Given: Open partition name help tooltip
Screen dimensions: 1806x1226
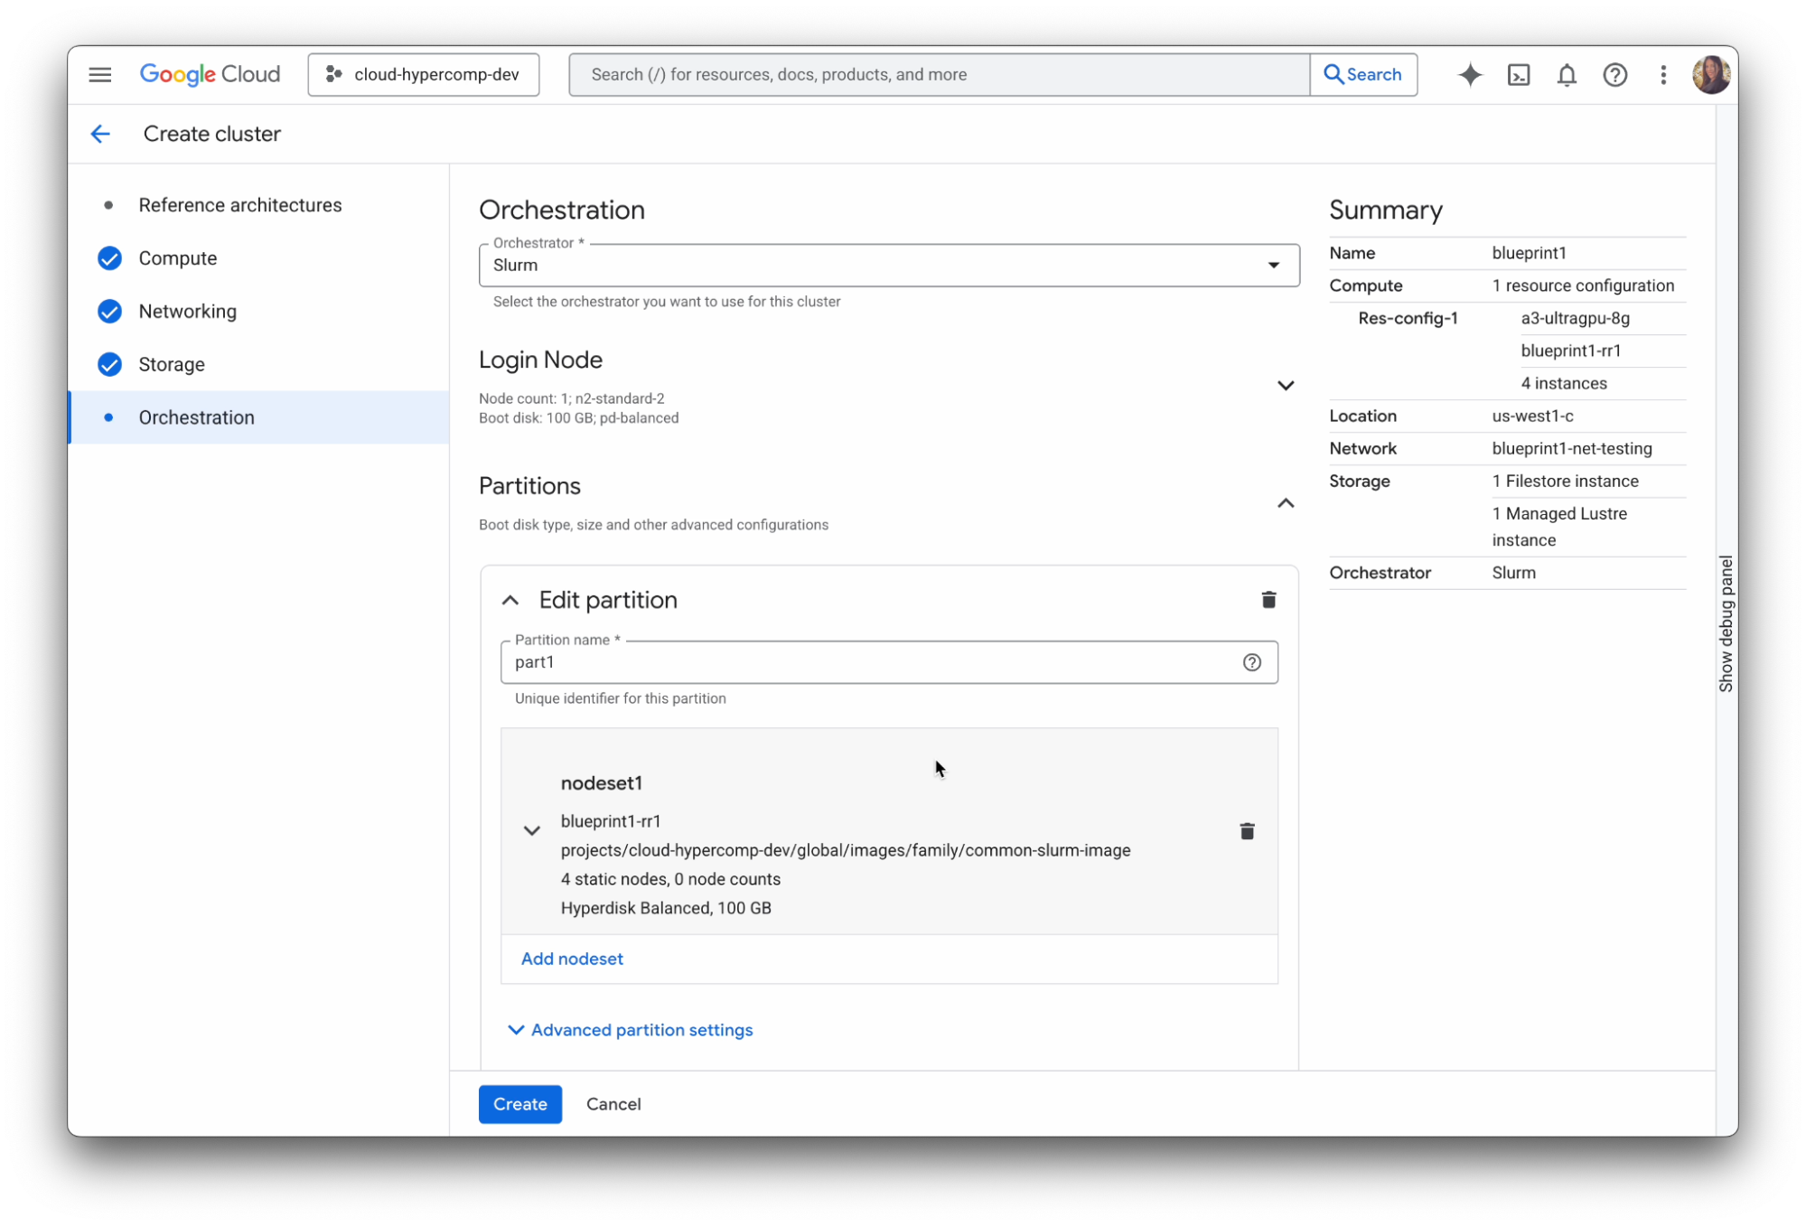Looking at the screenshot, I should (1251, 662).
